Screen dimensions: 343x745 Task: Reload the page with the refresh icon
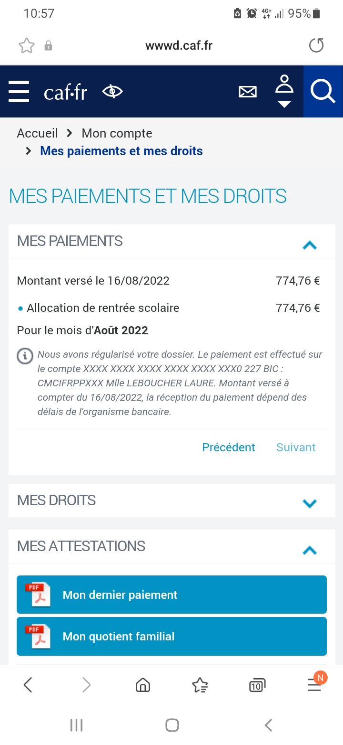pos(316,46)
